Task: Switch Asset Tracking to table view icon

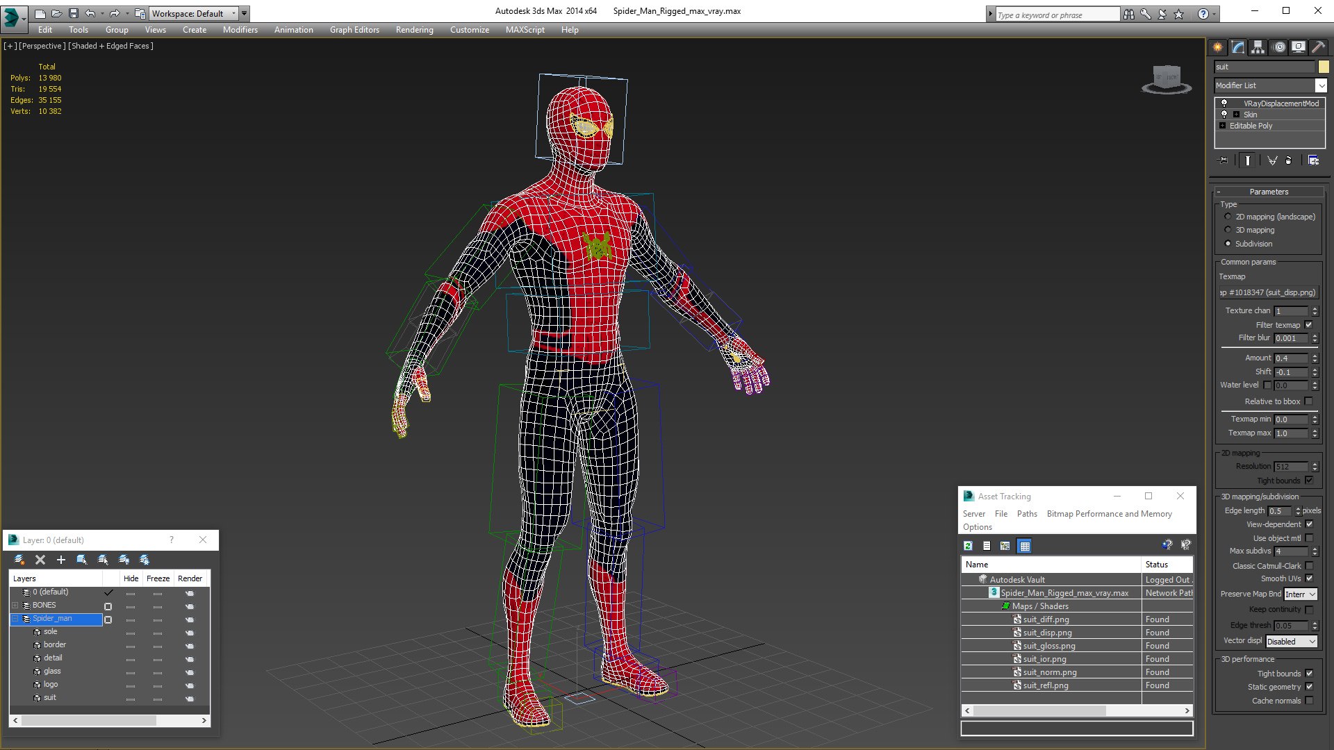Action: pos(1024,546)
